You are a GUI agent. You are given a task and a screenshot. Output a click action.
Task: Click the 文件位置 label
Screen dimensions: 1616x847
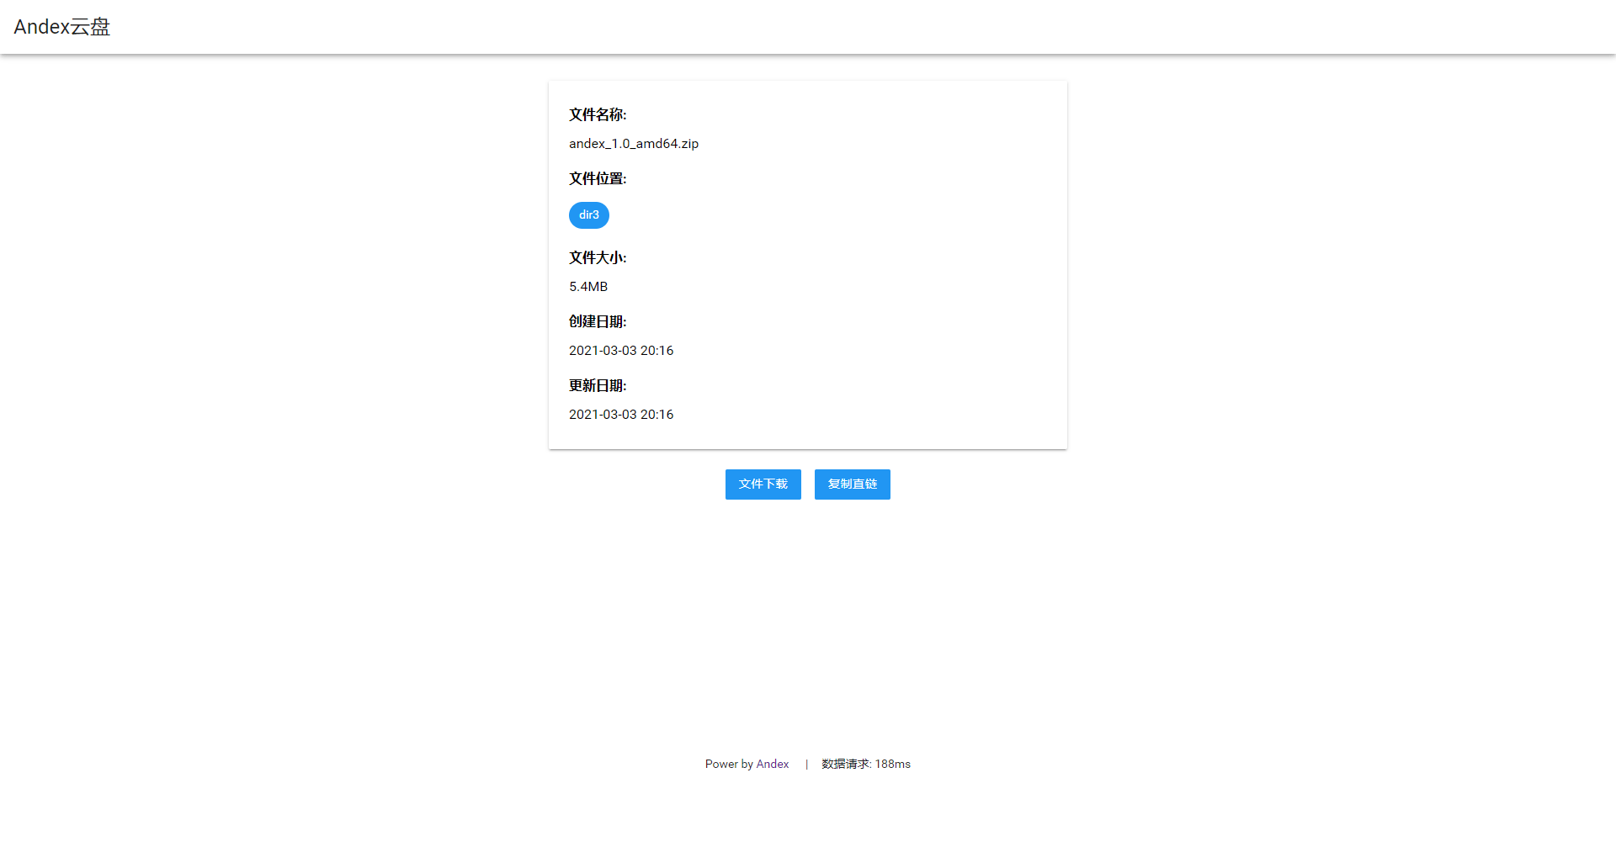tap(598, 178)
